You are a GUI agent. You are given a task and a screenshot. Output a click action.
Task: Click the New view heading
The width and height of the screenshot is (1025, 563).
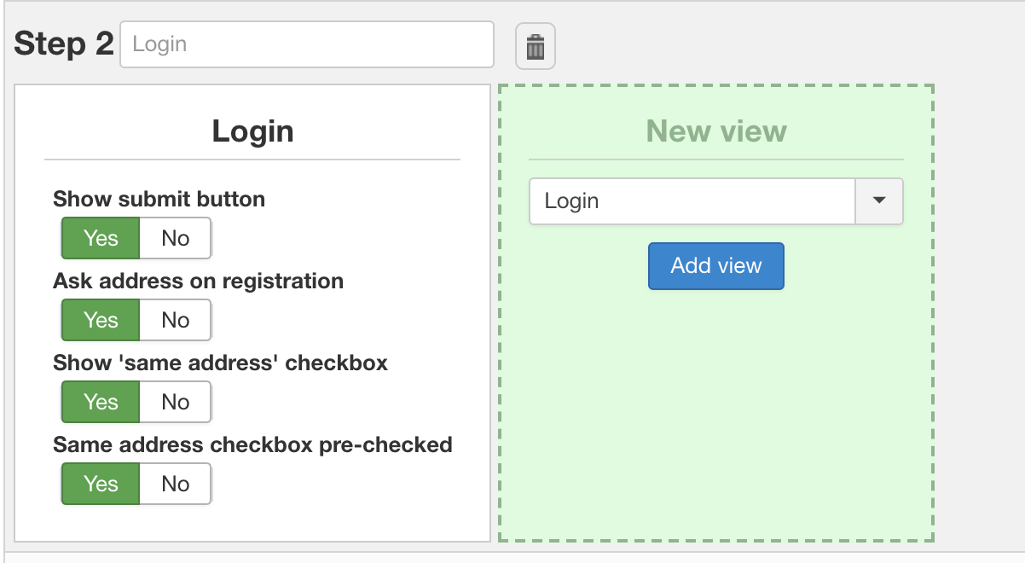point(716,131)
